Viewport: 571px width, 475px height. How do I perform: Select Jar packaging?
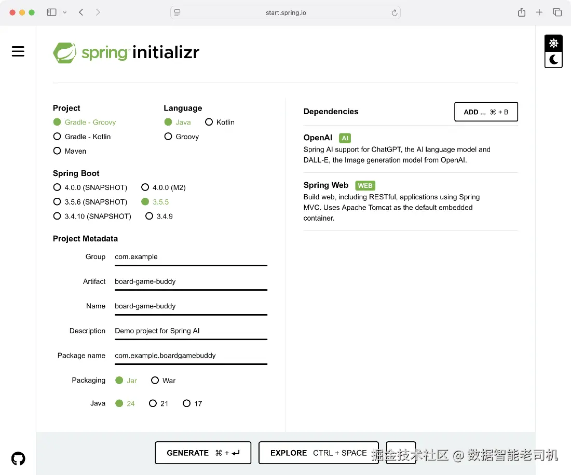click(126, 381)
